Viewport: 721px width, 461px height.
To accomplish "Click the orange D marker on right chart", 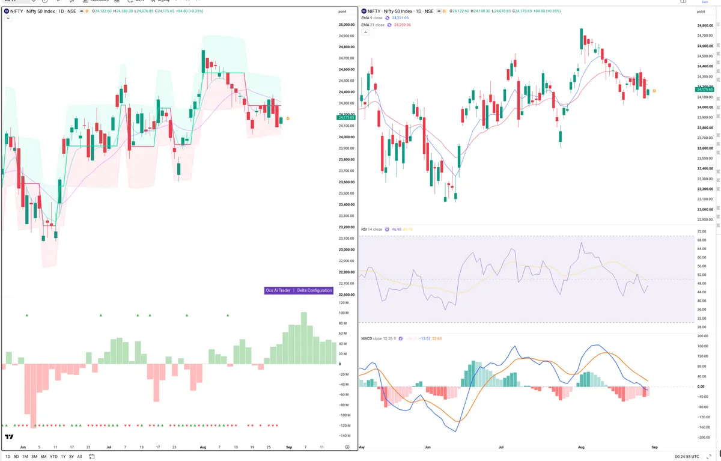I will tap(654, 91).
